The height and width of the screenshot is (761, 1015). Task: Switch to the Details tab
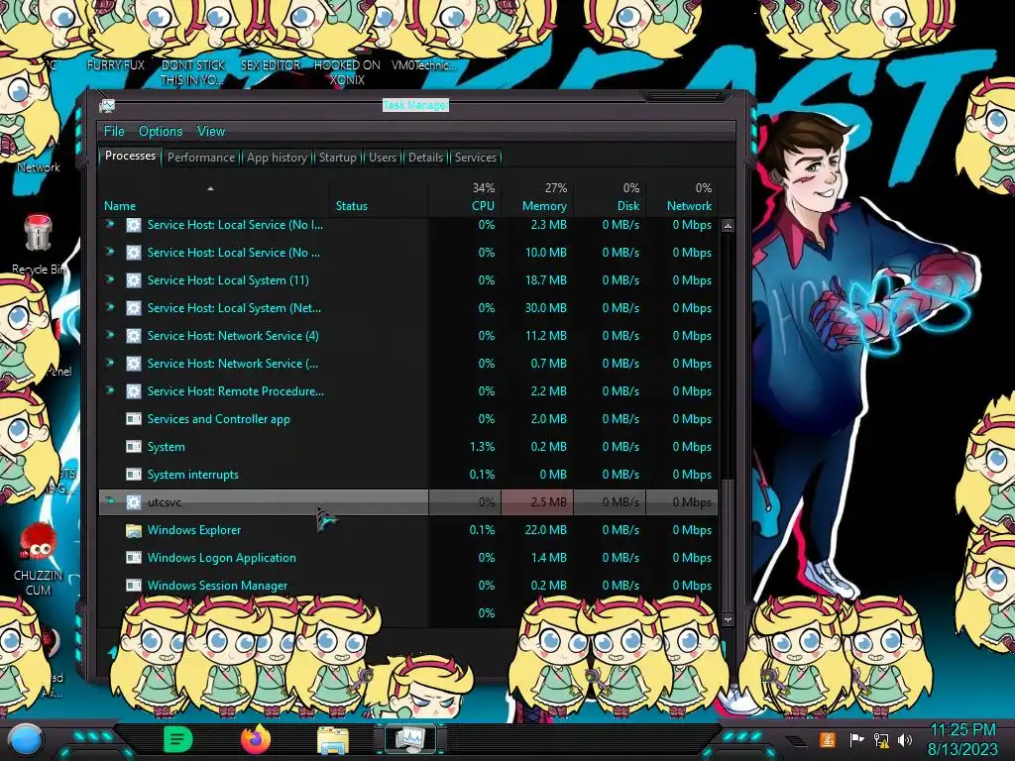[x=425, y=158]
